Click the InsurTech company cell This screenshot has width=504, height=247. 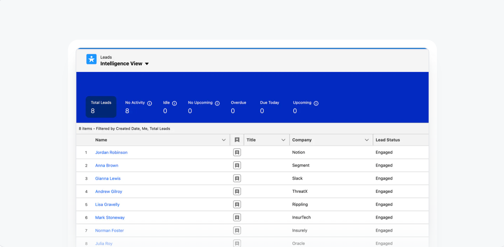[x=301, y=217]
